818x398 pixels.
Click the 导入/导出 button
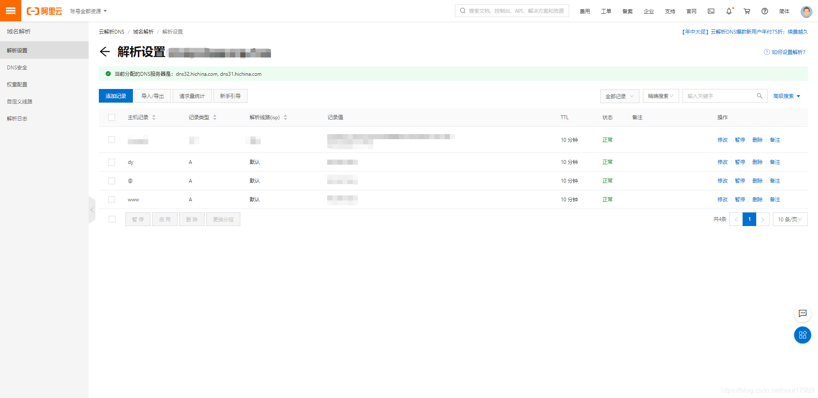coord(153,96)
